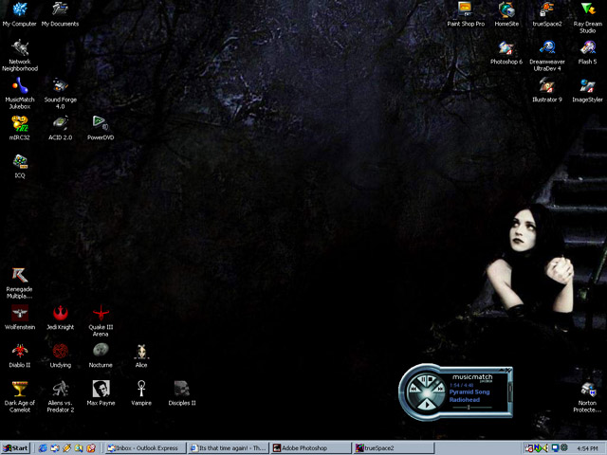The image size is (607, 455).
Task: Open the Photoshop 6 desktop shortcut
Action: [x=506, y=52]
